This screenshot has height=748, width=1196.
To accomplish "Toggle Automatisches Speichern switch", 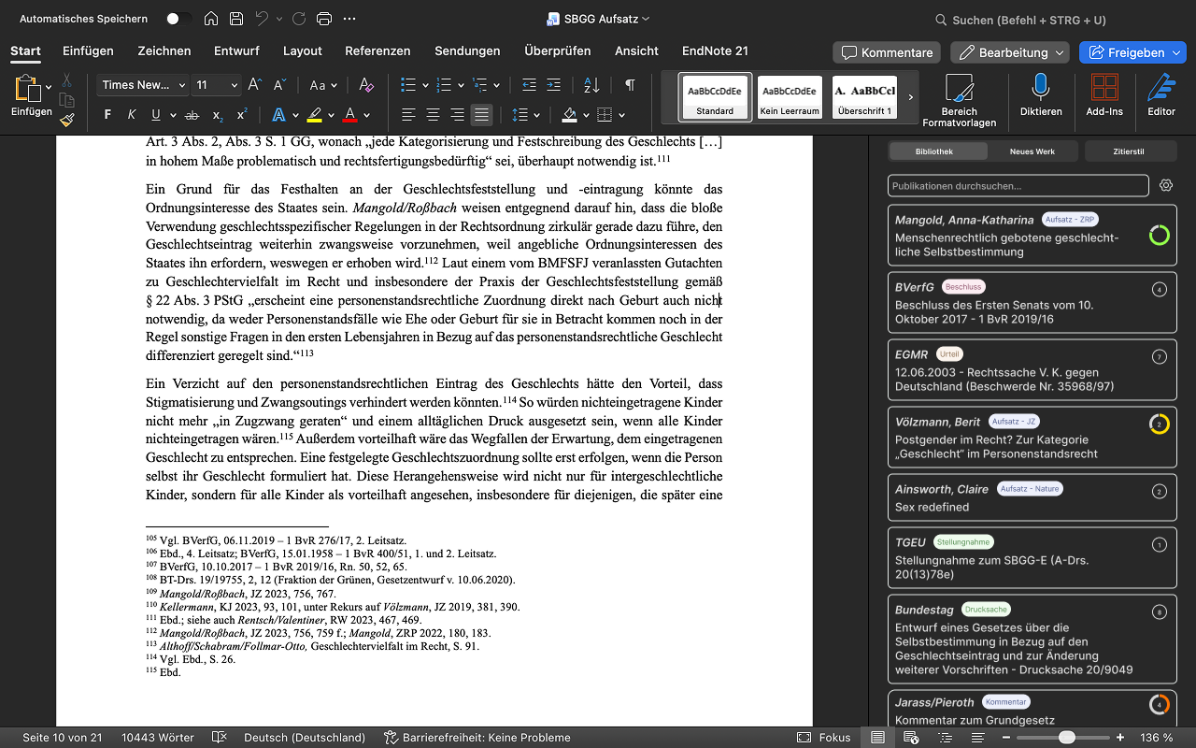I will 178,19.
